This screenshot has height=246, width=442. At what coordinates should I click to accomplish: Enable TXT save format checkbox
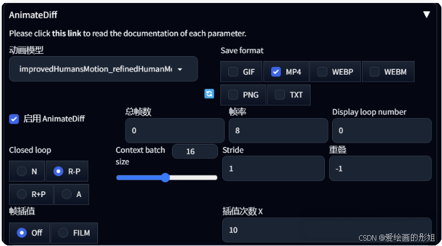pyautogui.click(x=280, y=95)
